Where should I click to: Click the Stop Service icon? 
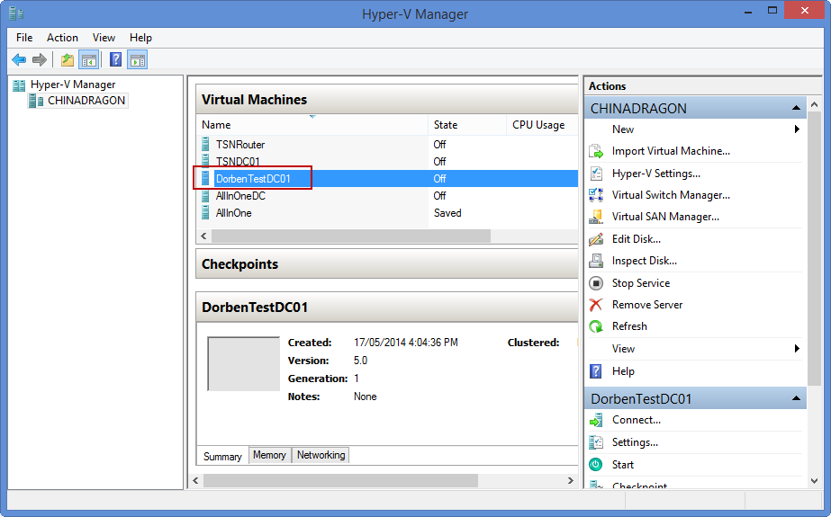596,283
